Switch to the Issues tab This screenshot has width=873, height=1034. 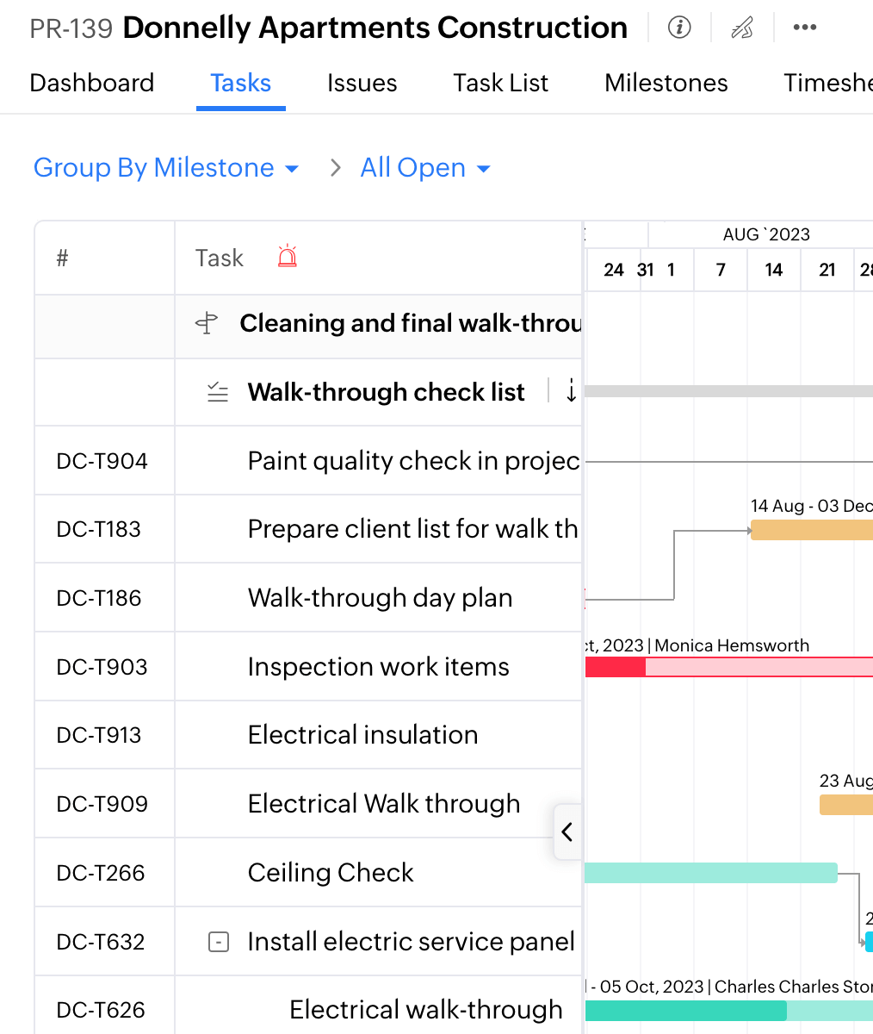point(362,83)
